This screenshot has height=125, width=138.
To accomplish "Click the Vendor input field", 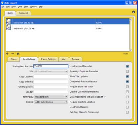I will (51, 92).
